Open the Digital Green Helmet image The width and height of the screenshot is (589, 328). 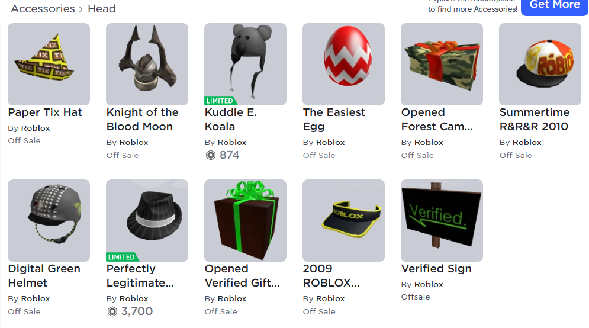coord(49,221)
